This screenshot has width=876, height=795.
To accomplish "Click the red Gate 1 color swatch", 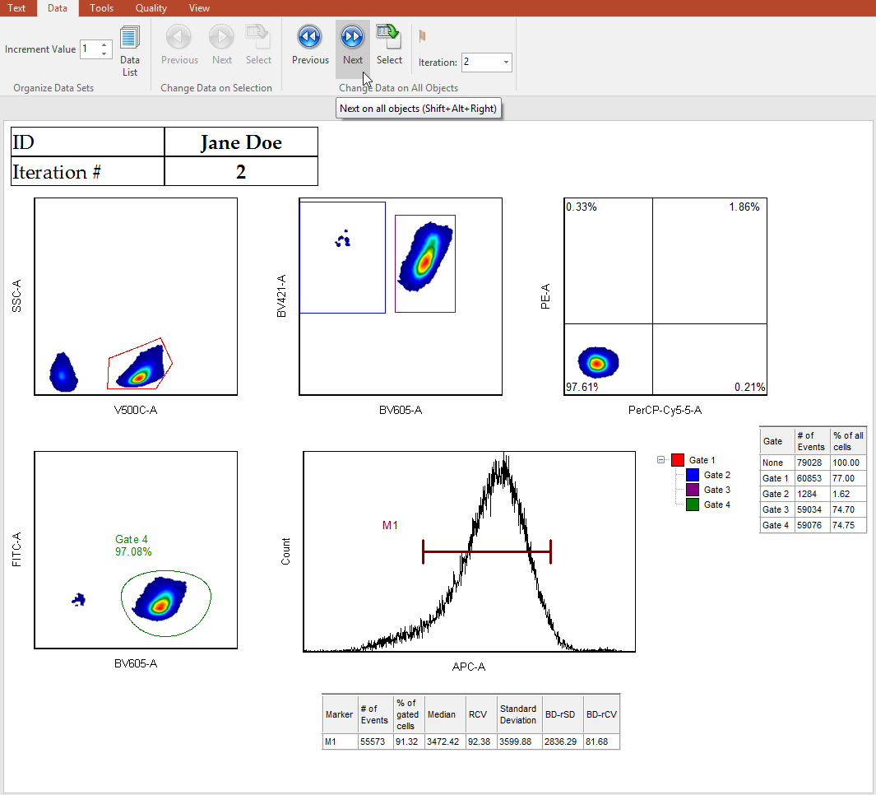I will tap(678, 460).
